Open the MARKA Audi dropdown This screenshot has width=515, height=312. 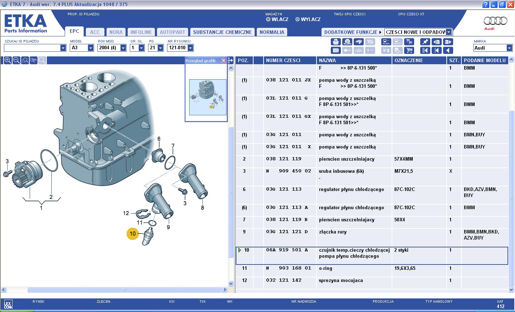pyautogui.click(x=509, y=48)
